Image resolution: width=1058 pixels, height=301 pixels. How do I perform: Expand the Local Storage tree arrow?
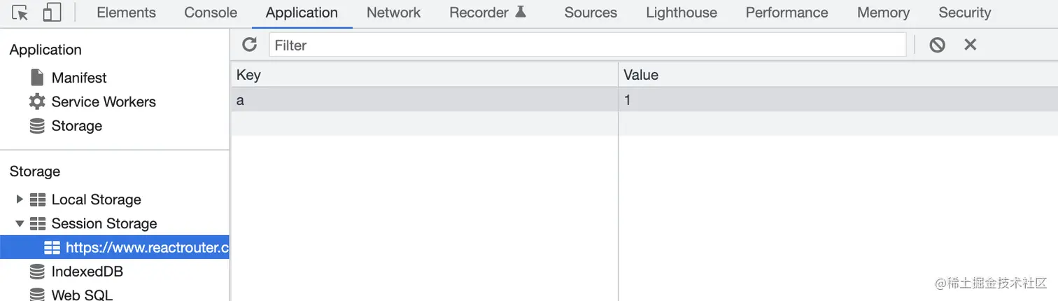[20, 199]
